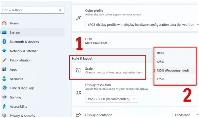Click the Bluetooth icon in sidebar
The width and height of the screenshot is (199, 118).
pyautogui.click(x=4, y=42)
